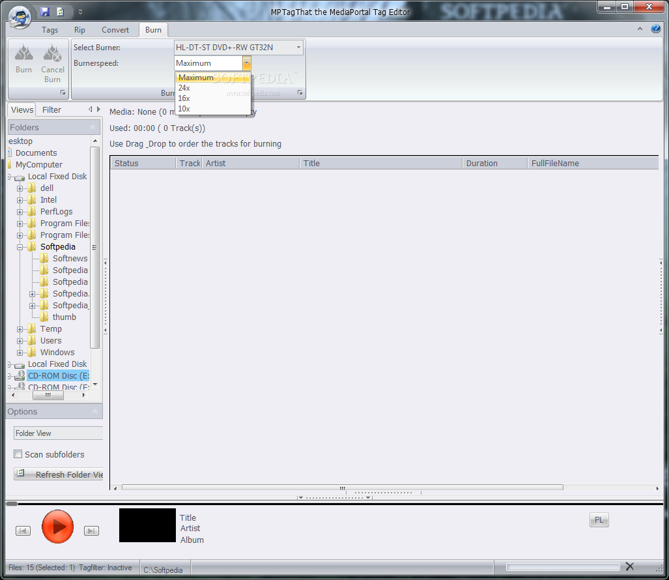Viewport: 669px width, 580px height.
Task: Toggle the Scan subfolders checkbox
Action: click(18, 454)
